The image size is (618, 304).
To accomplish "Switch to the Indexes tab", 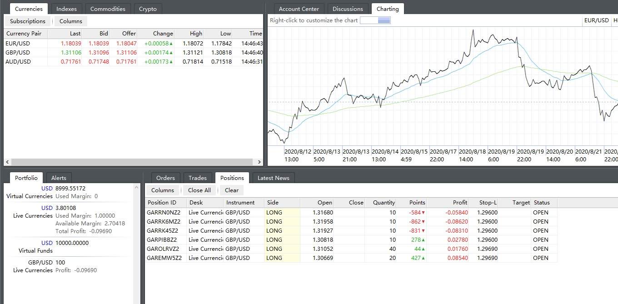I will point(66,9).
